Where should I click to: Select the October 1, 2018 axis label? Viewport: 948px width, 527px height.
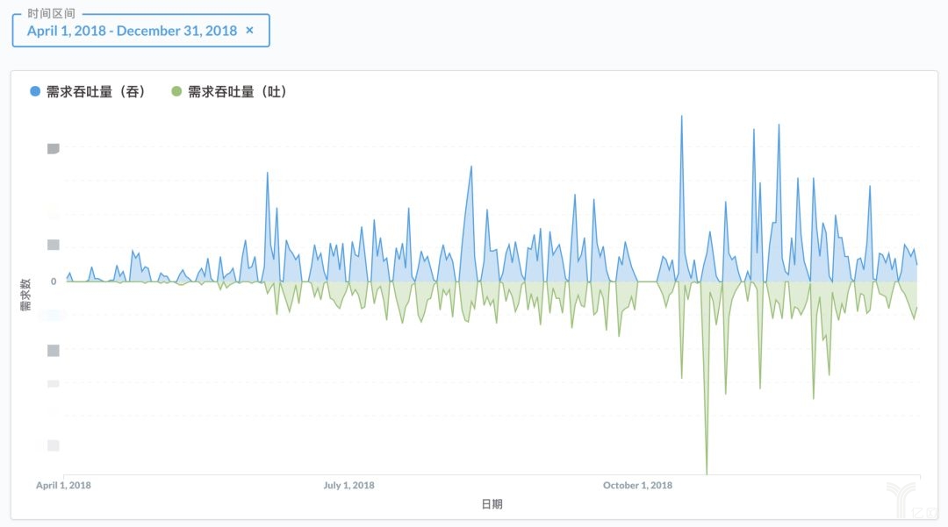(x=637, y=485)
